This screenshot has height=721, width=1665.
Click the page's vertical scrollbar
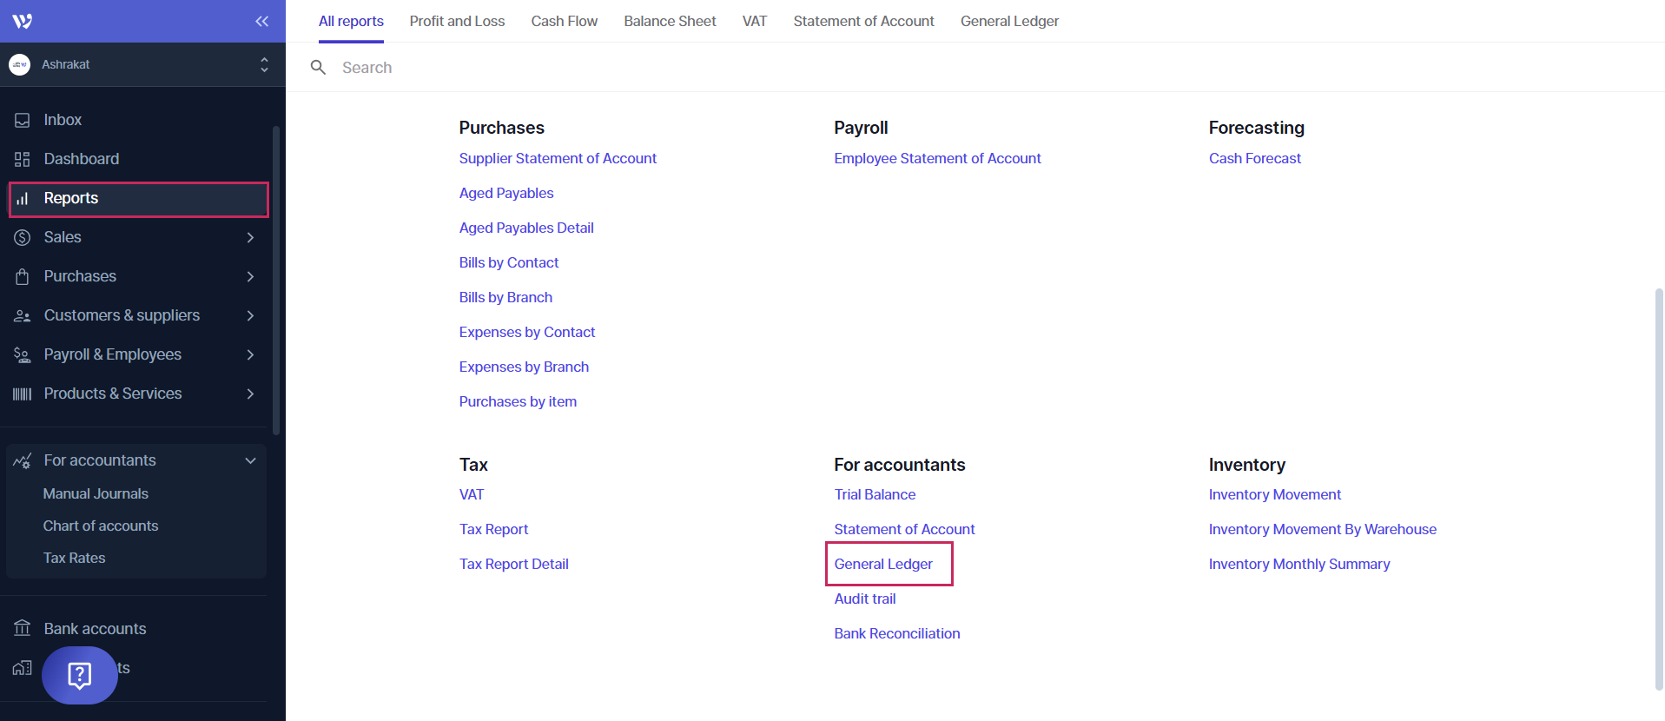[1658, 486]
